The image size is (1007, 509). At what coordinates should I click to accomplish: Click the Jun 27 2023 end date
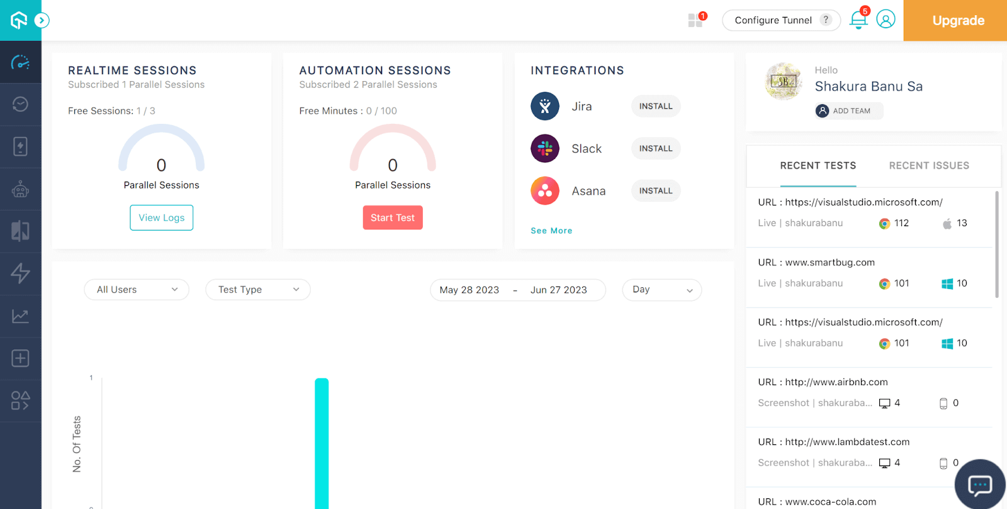point(559,290)
